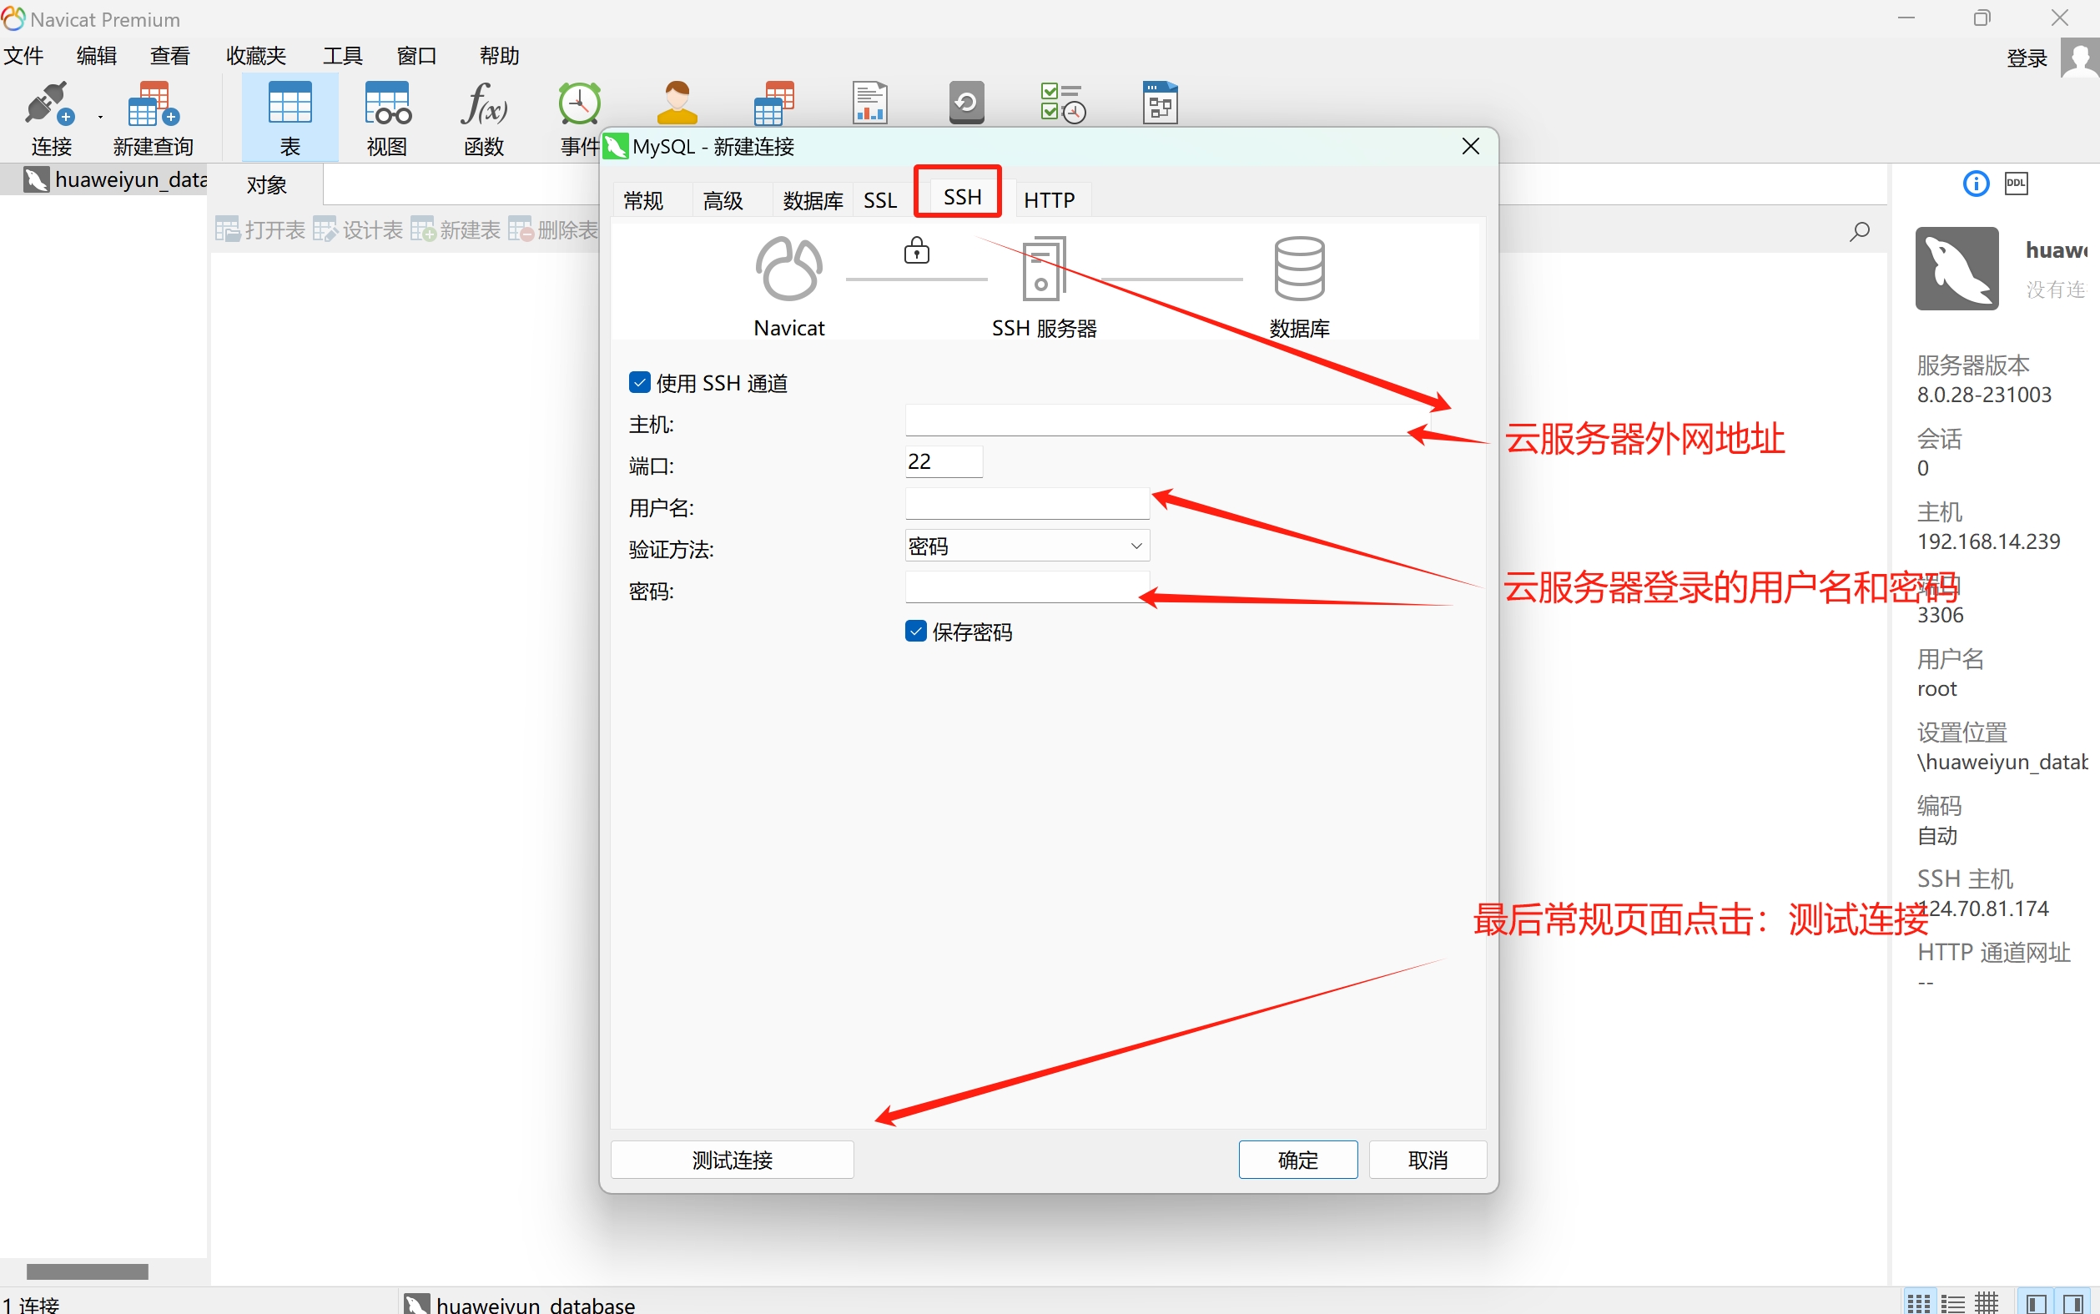
Task: Open the 工具 menu
Action: (342, 57)
